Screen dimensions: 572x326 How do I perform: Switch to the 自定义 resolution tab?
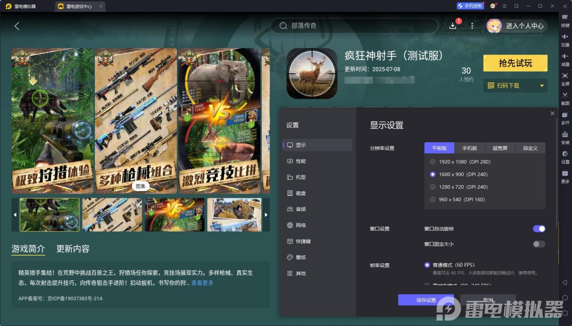point(530,148)
